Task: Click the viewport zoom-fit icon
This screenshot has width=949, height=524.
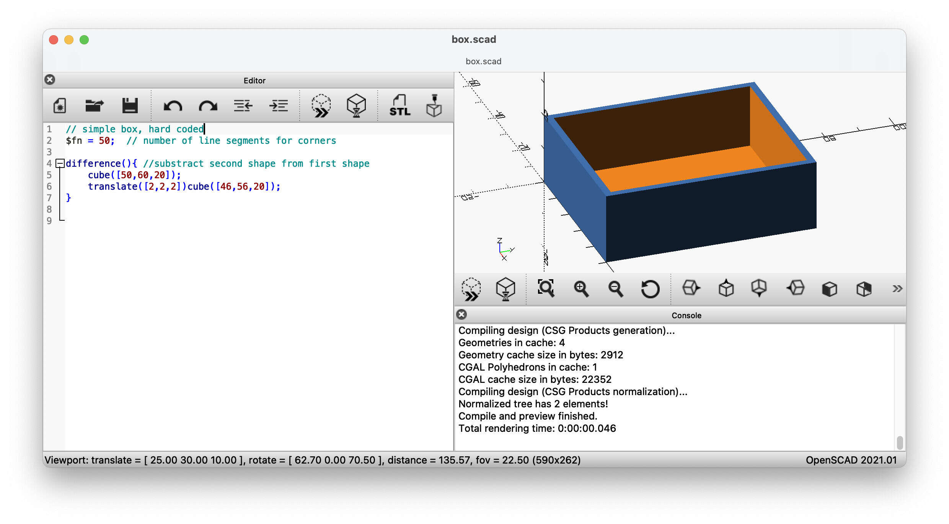Action: point(546,289)
